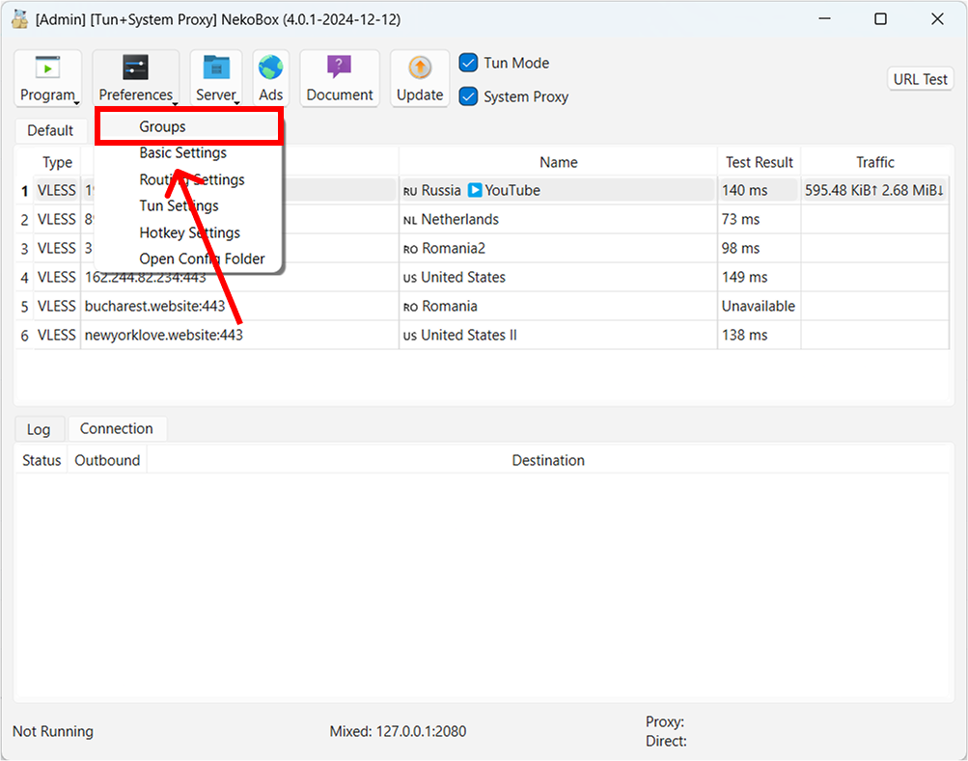
Task: Open Preferences via its toolbar icon
Action: click(136, 68)
